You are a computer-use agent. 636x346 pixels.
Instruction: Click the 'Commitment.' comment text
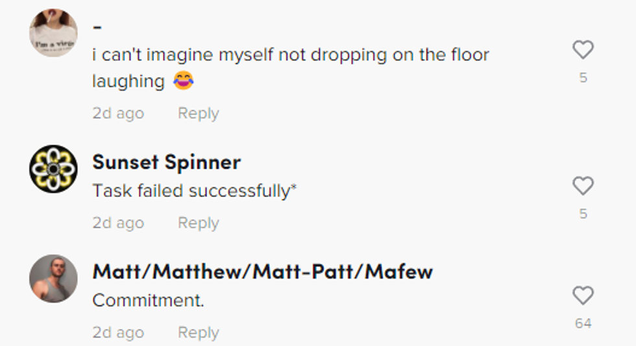pyautogui.click(x=148, y=301)
